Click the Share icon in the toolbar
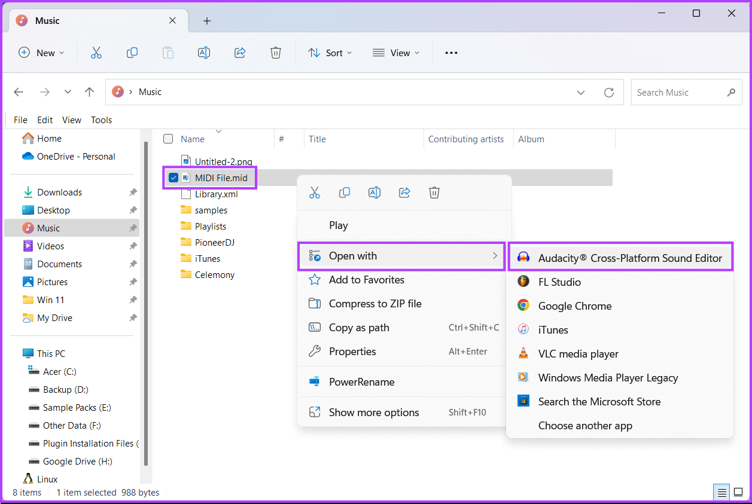Screen dimensions: 752x504 [x=240, y=53]
